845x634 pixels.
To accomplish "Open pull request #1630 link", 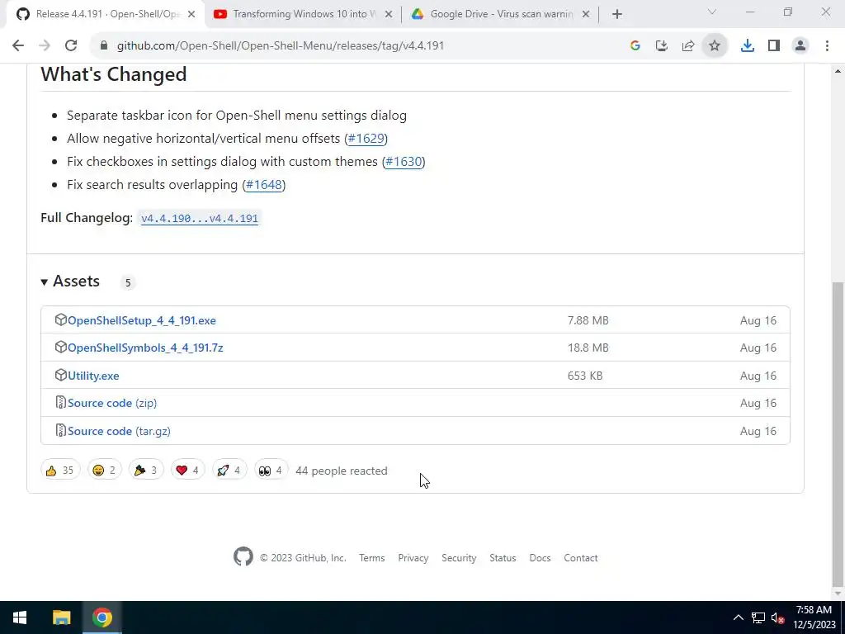I will point(404,162).
